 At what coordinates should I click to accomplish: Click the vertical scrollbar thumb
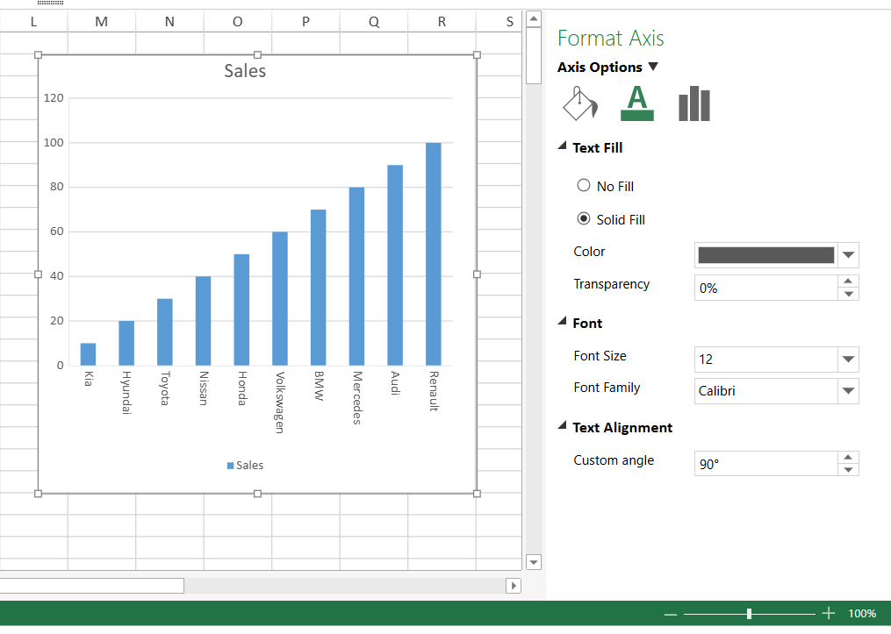534,55
